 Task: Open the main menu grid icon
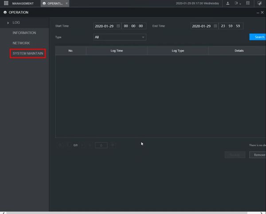tap(6, 4)
